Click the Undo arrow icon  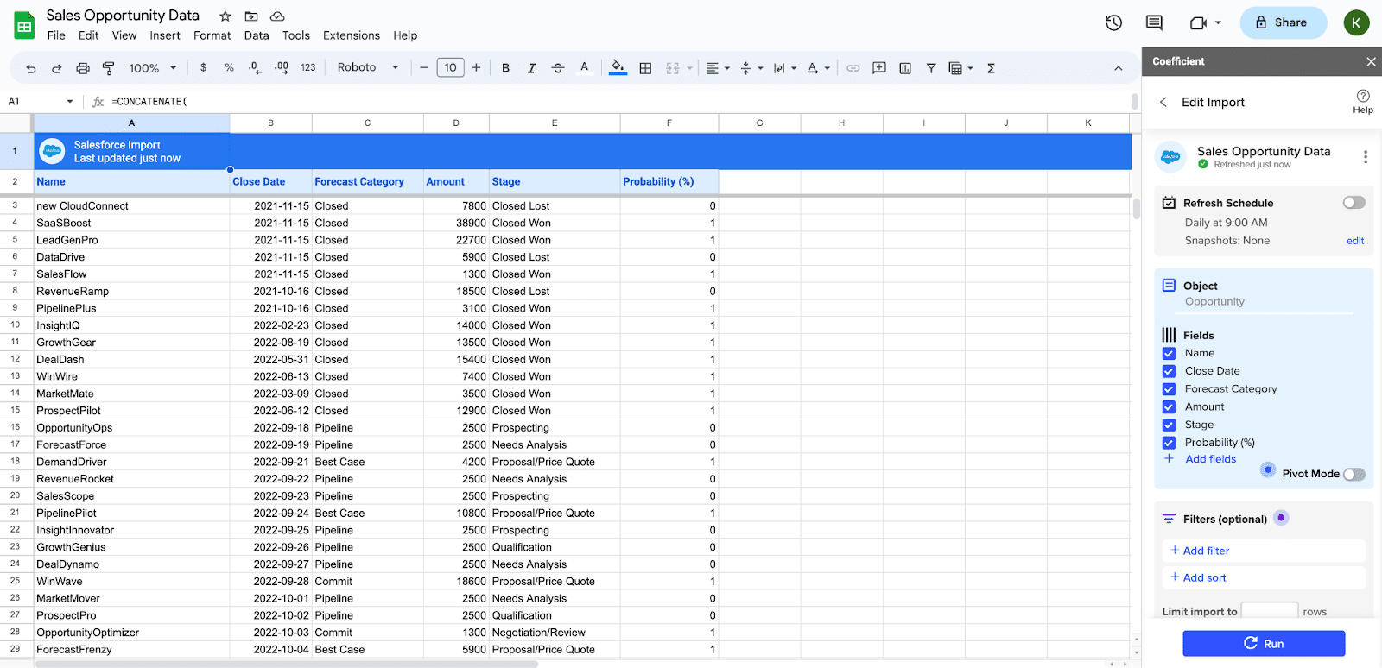pos(31,68)
